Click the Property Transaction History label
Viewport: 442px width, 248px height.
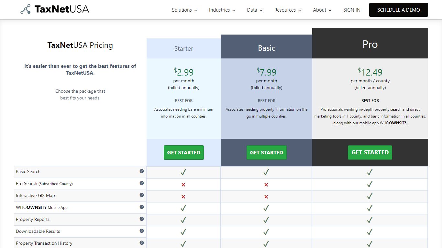tap(44, 243)
